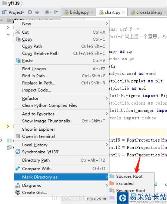Click the Paste clipboard icon
167x204 pixels.
pyautogui.click(x=18, y=61)
